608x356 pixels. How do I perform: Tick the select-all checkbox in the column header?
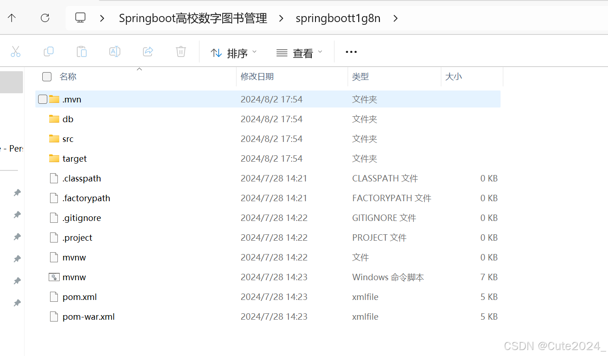click(x=46, y=77)
